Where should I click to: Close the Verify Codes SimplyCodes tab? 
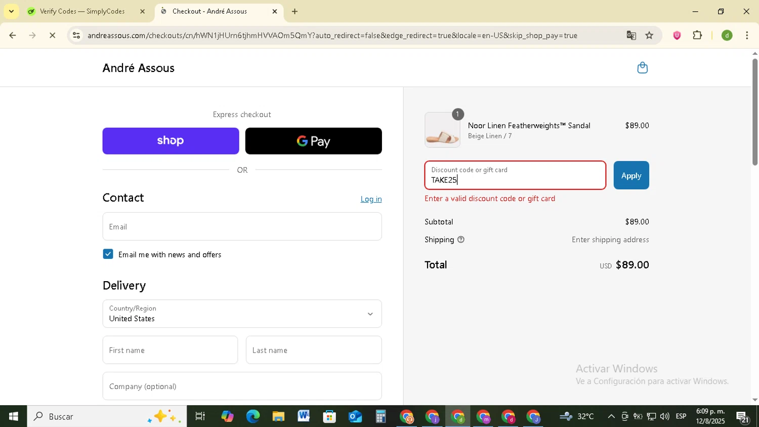point(142,11)
